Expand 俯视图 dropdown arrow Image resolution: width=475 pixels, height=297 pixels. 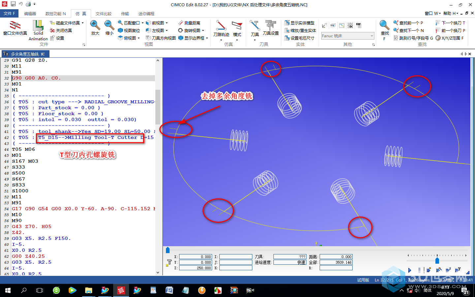click(139, 38)
